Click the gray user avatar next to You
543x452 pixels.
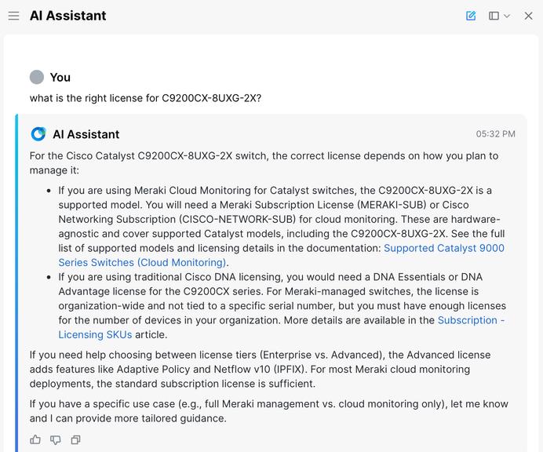37,77
